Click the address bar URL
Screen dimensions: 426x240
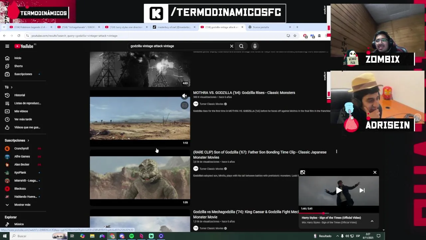74,36
